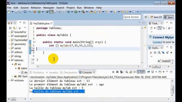Toggle Hide Fields icon in Outline
The image size is (182, 102).
[x=163, y=53]
